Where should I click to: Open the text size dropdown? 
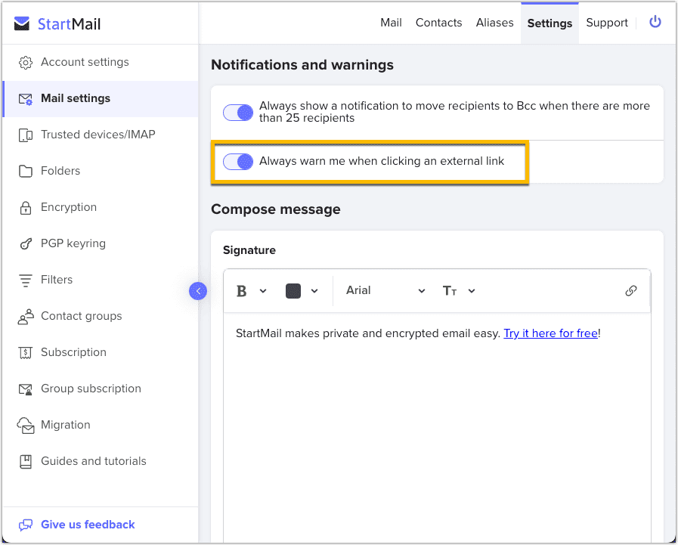[x=459, y=291]
